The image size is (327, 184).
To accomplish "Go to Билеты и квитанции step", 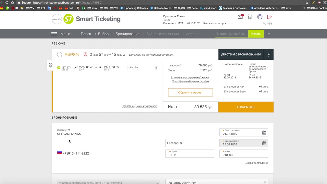I will [162, 34].
